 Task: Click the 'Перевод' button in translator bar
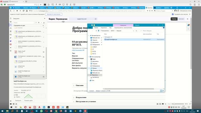click(174, 19)
